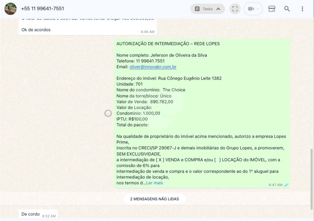This screenshot has width=314, height=221.
Task: Click the double check read receipt icon
Action: pyautogui.click(x=286, y=185)
